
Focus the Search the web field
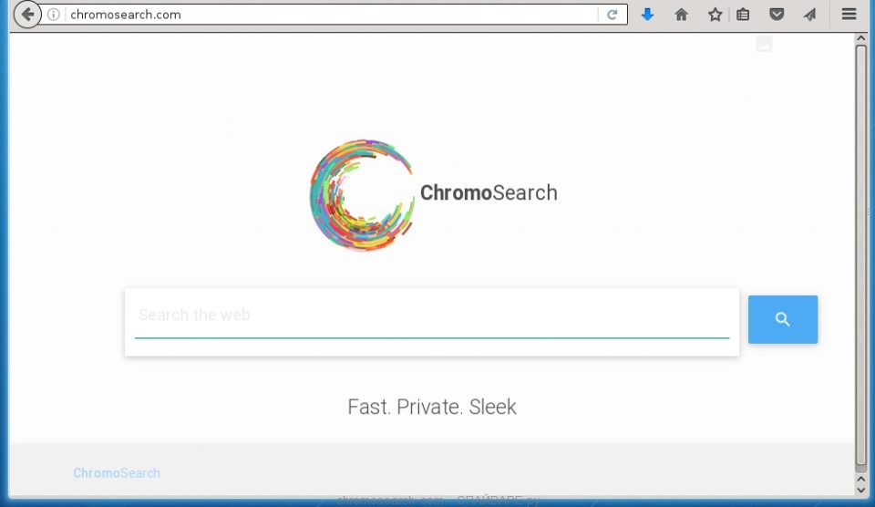[x=432, y=316]
